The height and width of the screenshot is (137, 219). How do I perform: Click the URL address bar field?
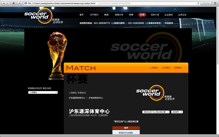click(109, 3)
